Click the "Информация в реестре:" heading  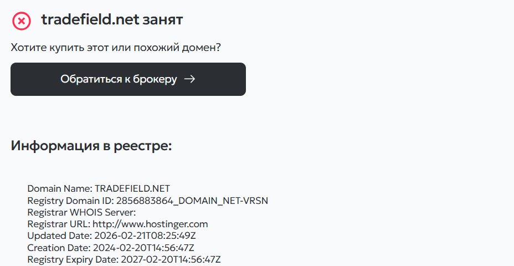(91, 146)
